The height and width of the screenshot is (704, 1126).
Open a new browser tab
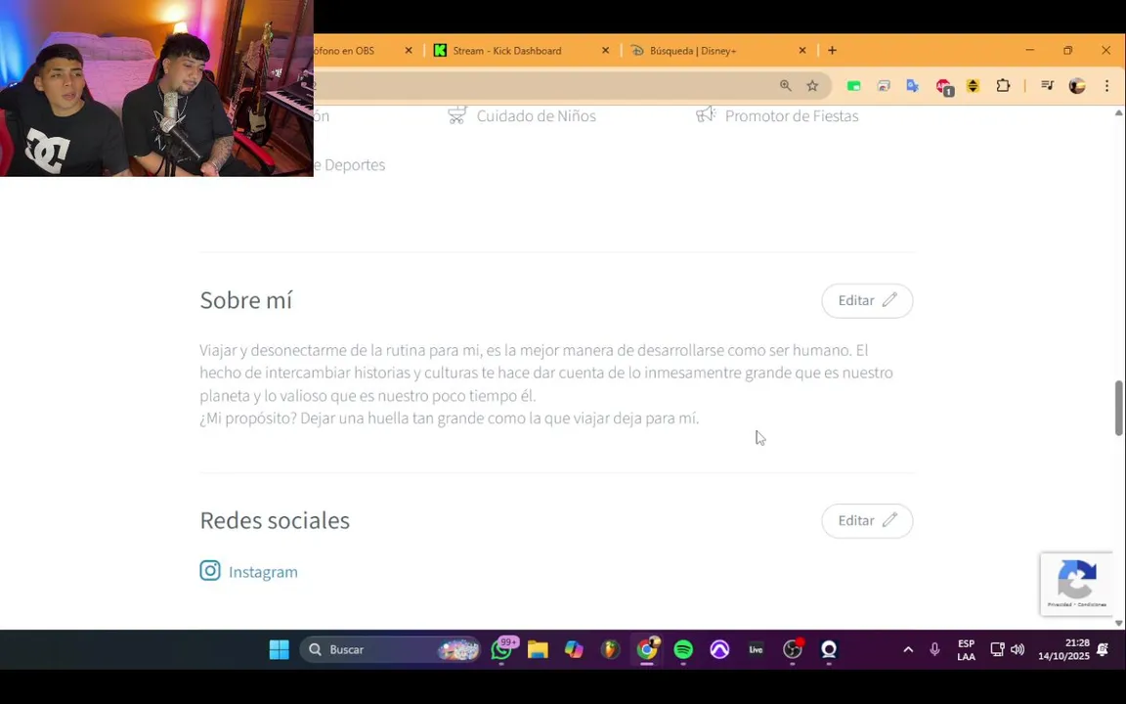(832, 50)
